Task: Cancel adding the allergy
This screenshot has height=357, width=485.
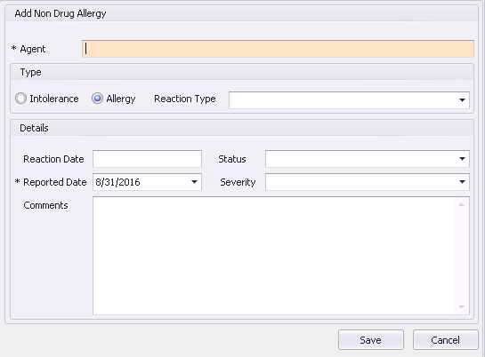Action: tap(446, 340)
